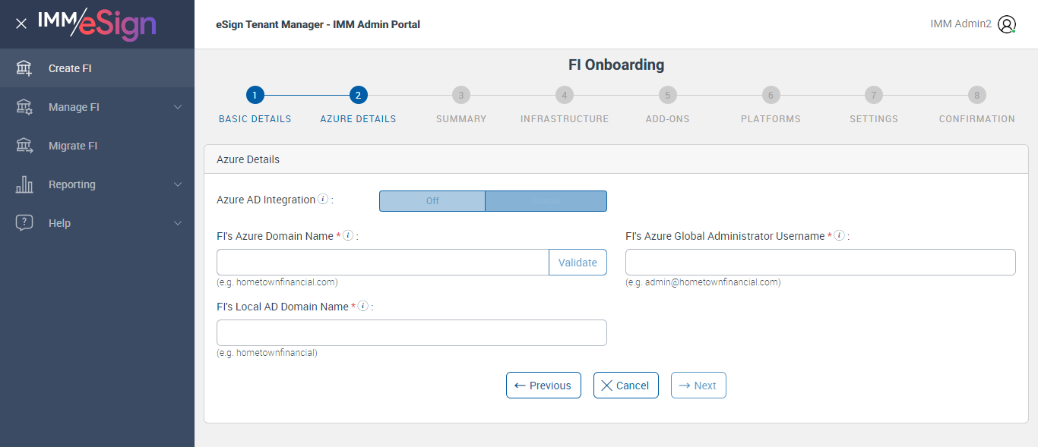1038x447 pixels.
Task: Open Manage FI menu item
Action: [97, 107]
